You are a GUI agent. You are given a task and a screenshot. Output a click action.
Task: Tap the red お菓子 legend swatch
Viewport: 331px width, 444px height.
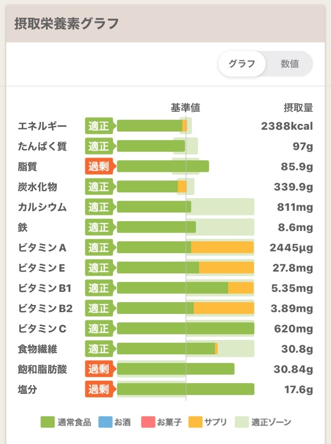point(148,422)
